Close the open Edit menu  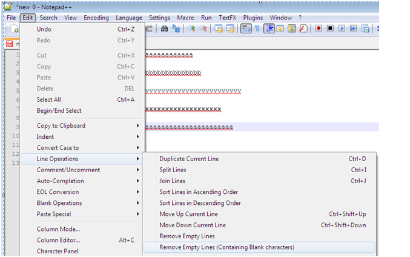click(27, 18)
